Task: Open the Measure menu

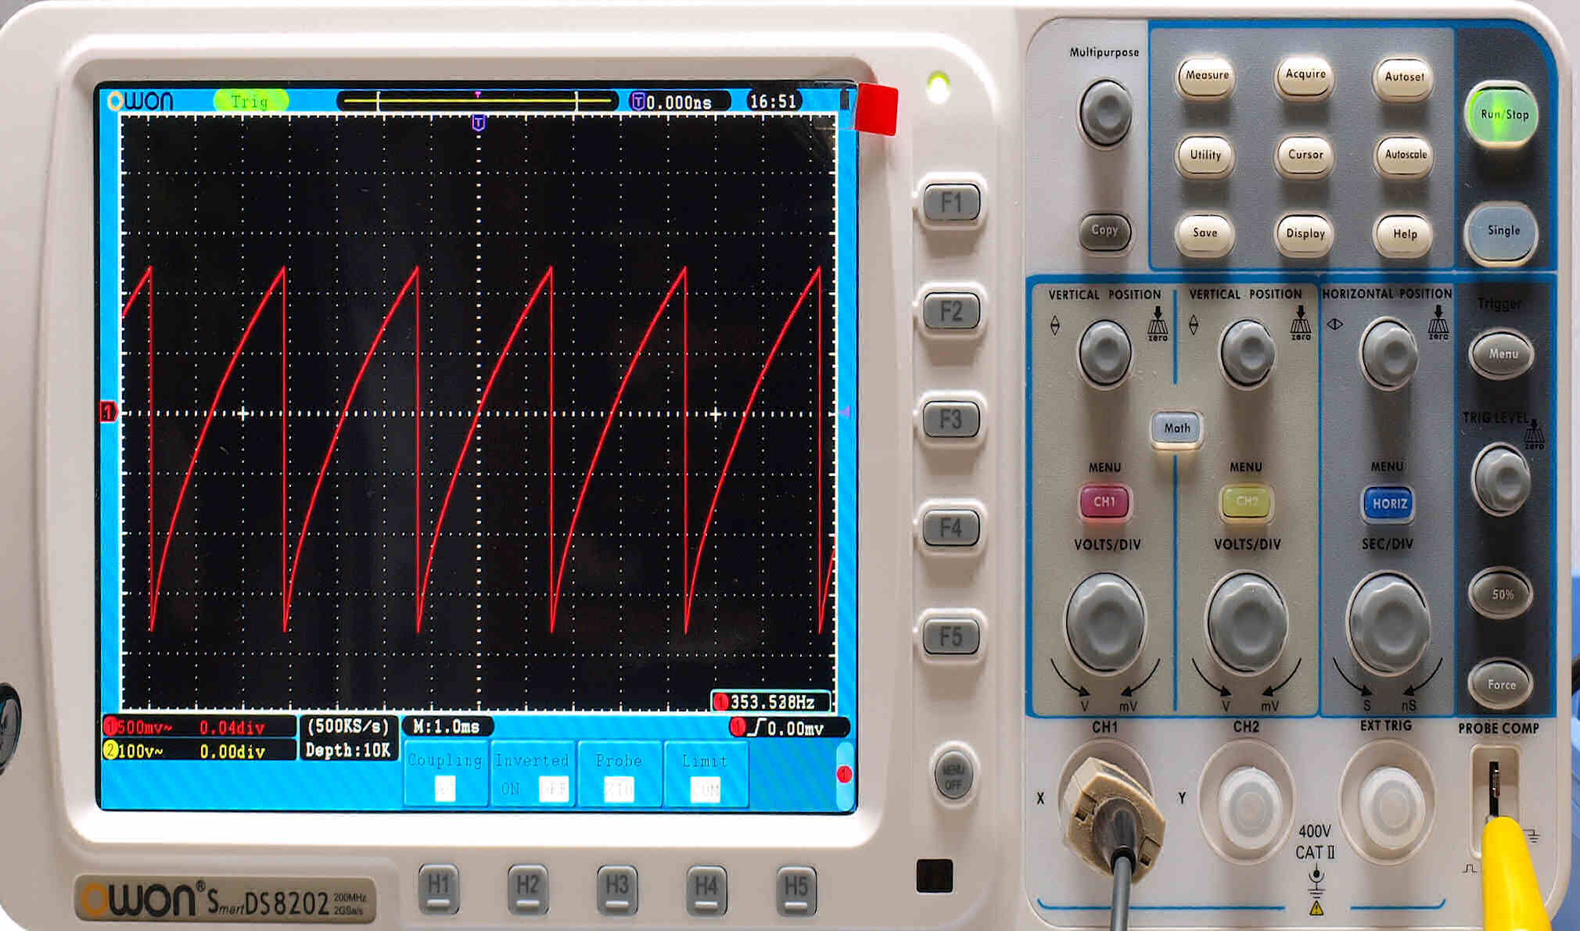Action: 1206,77
